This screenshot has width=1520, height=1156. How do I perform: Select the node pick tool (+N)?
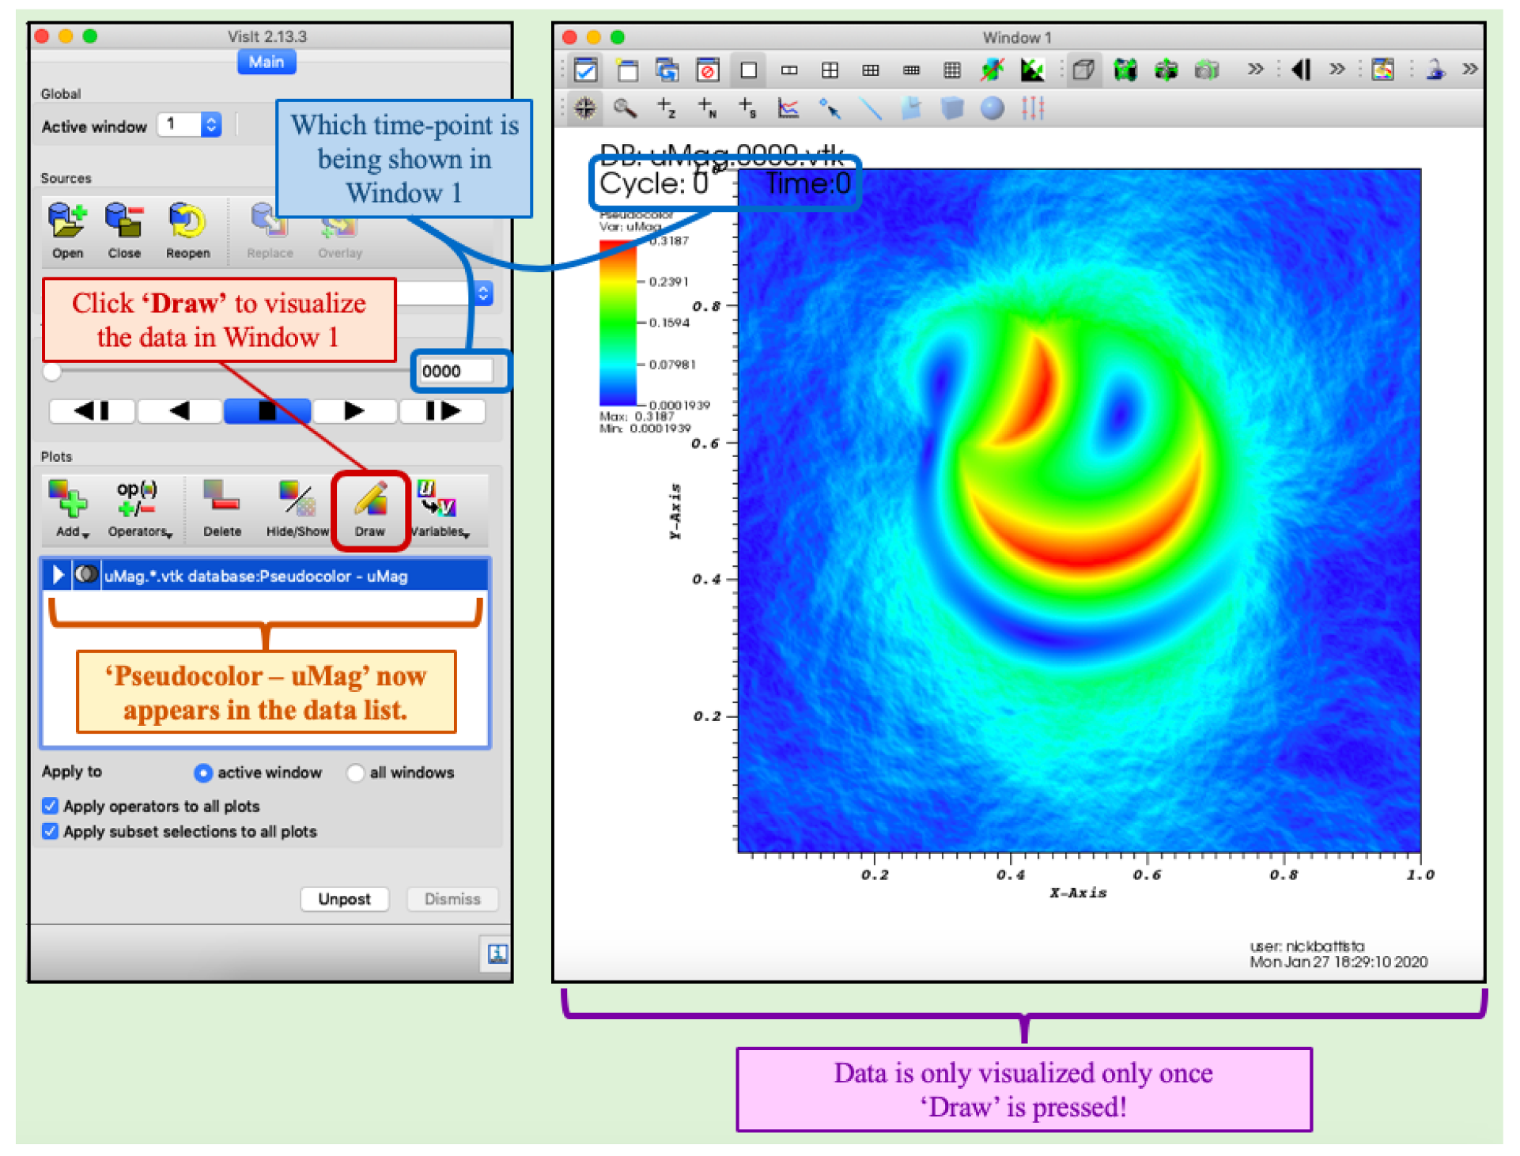coord(707,108)
